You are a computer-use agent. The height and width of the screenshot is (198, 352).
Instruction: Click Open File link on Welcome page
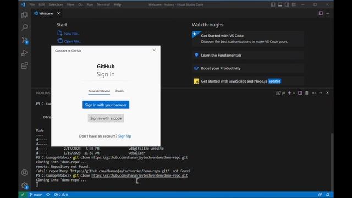pyautogui.click(x=73, y=41)
